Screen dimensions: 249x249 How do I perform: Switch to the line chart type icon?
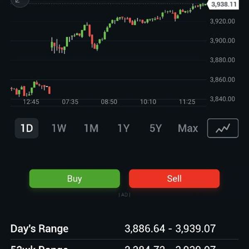click(x=222, y=128)
